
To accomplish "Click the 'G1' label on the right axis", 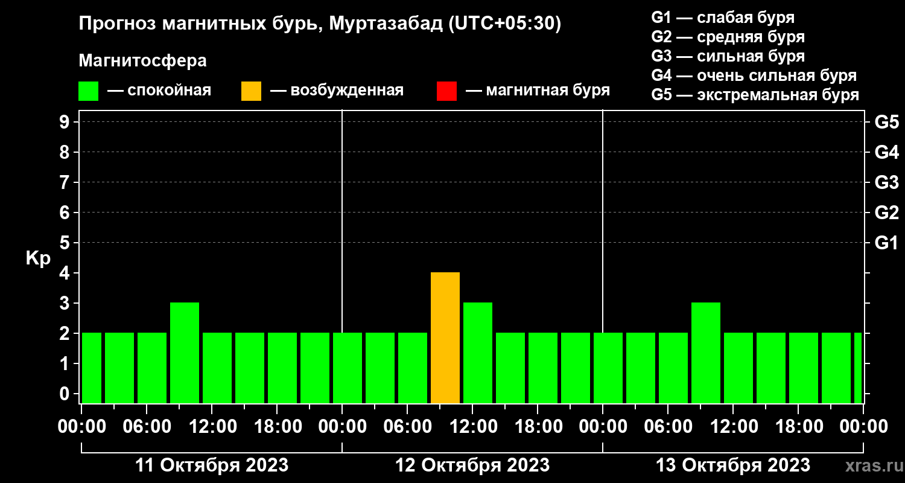I will (886, 243).
